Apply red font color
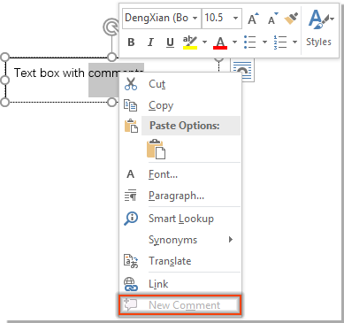344x323 pixels. 220,42
